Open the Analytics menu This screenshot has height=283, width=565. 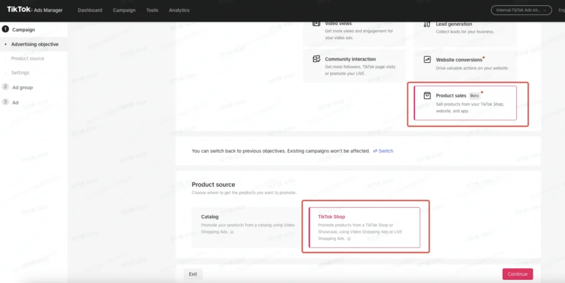click(x=179, y=10)
